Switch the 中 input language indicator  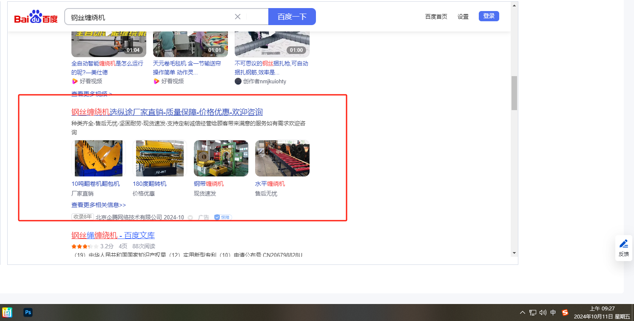point(553,312)
